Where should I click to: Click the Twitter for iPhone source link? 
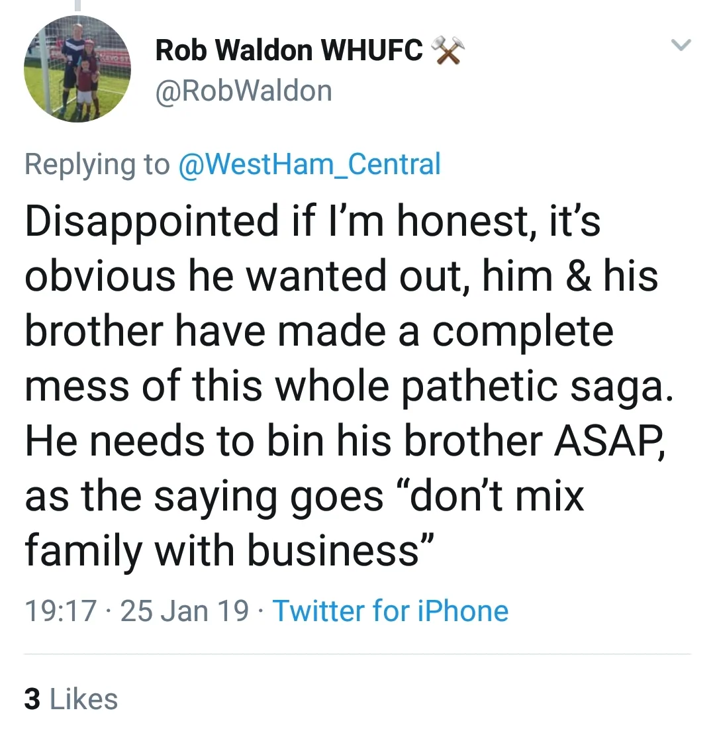[x=391, y=610]
